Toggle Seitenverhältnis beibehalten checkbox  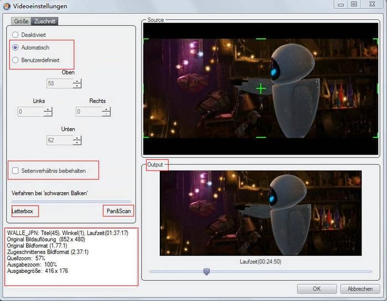[x=15, y=171]
